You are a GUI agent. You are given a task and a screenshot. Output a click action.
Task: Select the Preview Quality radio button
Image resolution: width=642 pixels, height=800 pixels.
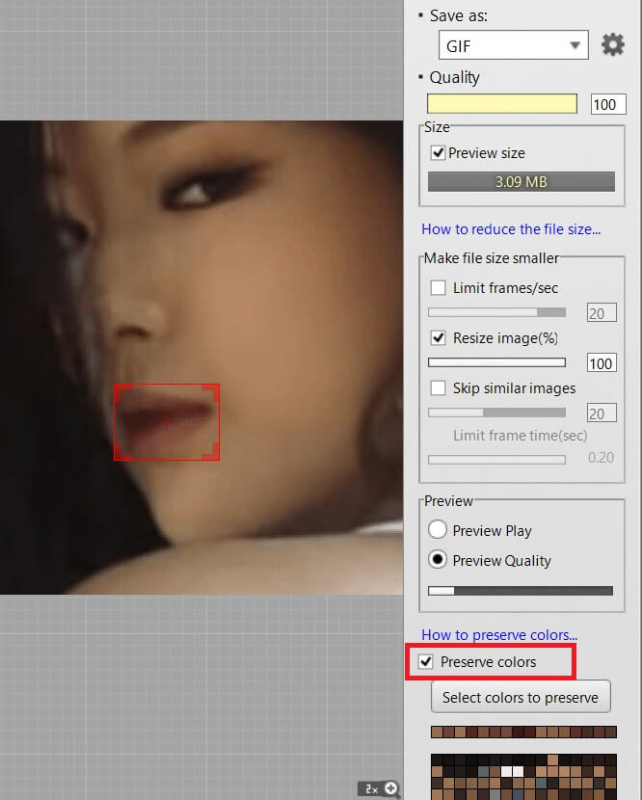point(438,560)
